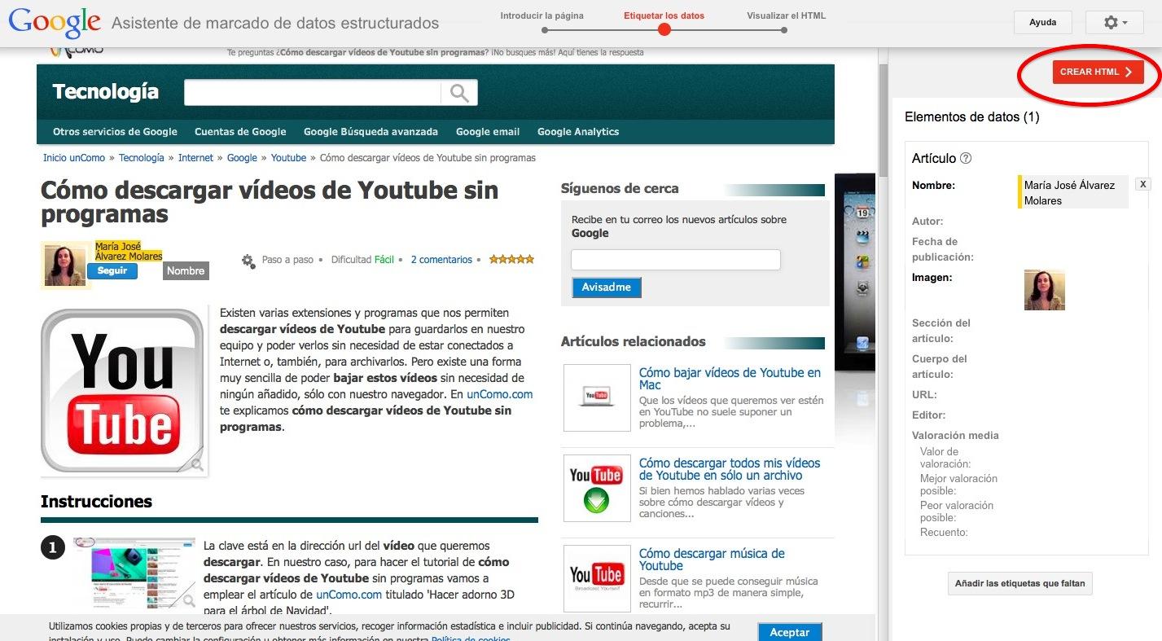Click the search magnifier icon in Tecnología bar

459,93
